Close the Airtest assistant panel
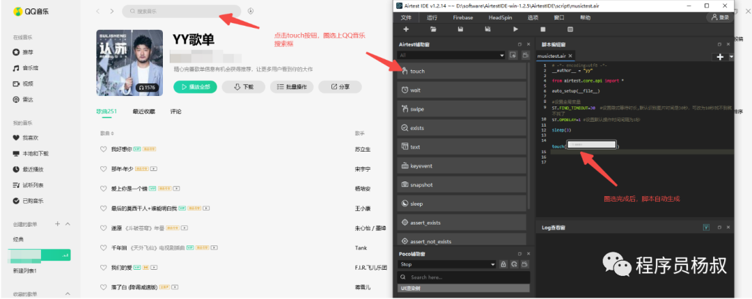 (528, 44)
